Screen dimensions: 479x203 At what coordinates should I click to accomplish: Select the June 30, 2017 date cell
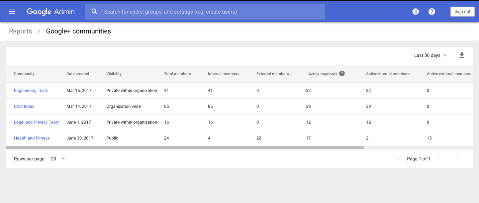(80, 138)
